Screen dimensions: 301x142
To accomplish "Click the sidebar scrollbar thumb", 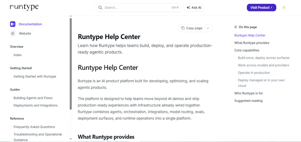I will point(71,64).
